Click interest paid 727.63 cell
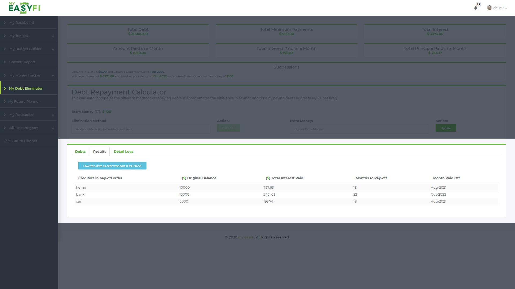 click(x=268, y=187)
